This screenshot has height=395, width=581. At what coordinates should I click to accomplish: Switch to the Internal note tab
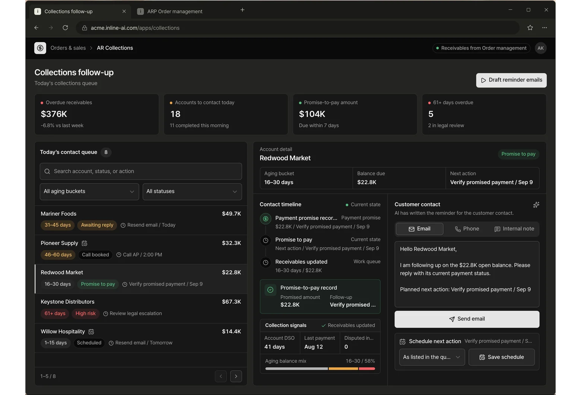click(x=514, y=229)
